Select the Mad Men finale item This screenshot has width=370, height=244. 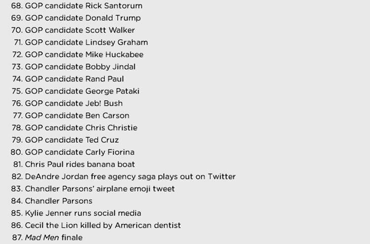tap(47, 238)
